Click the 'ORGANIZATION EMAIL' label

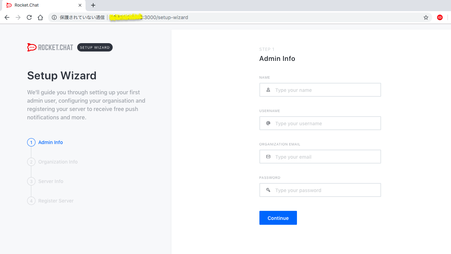point(280,144)
